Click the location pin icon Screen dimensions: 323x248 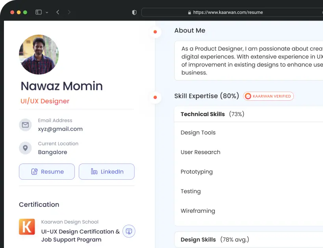tap(25, 148)
